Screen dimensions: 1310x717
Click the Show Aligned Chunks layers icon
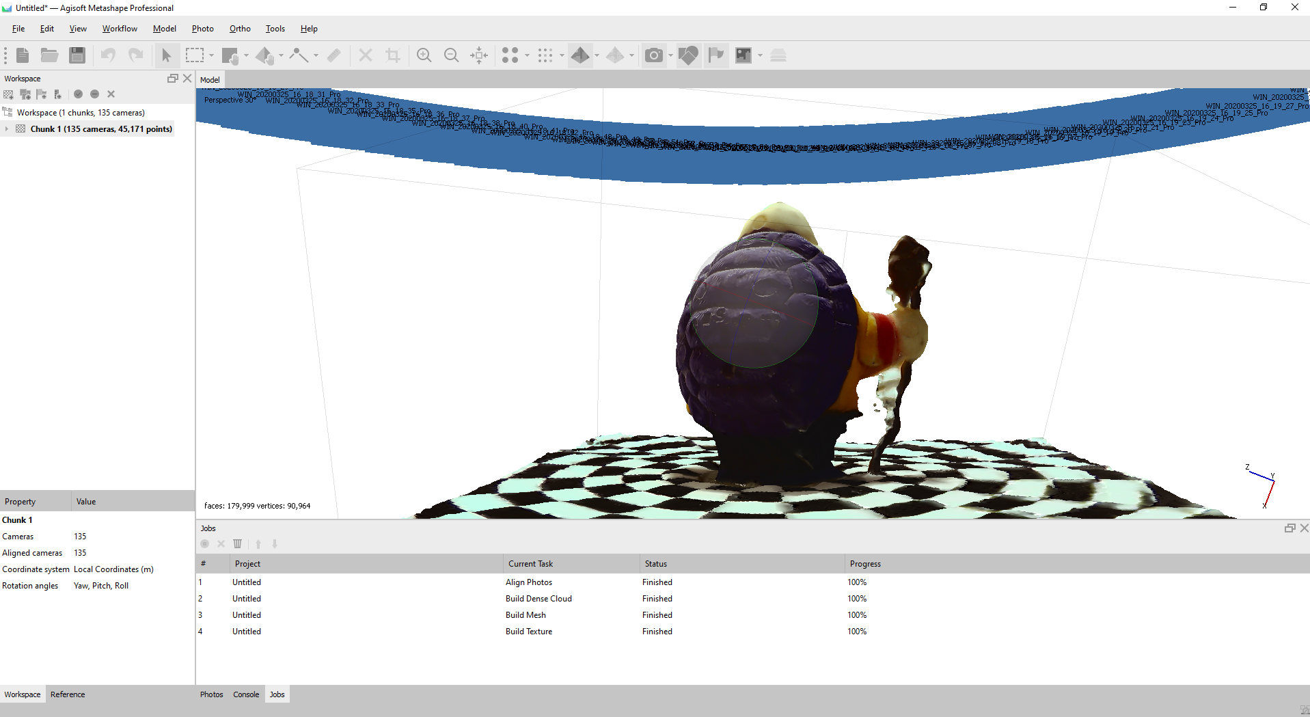pyautogui.click(x=778, y=55)
